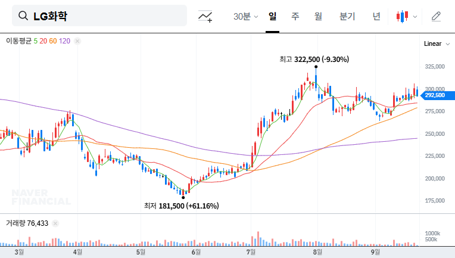
Task: Click the candlestick chart type icon
Action: coord(402,16)
